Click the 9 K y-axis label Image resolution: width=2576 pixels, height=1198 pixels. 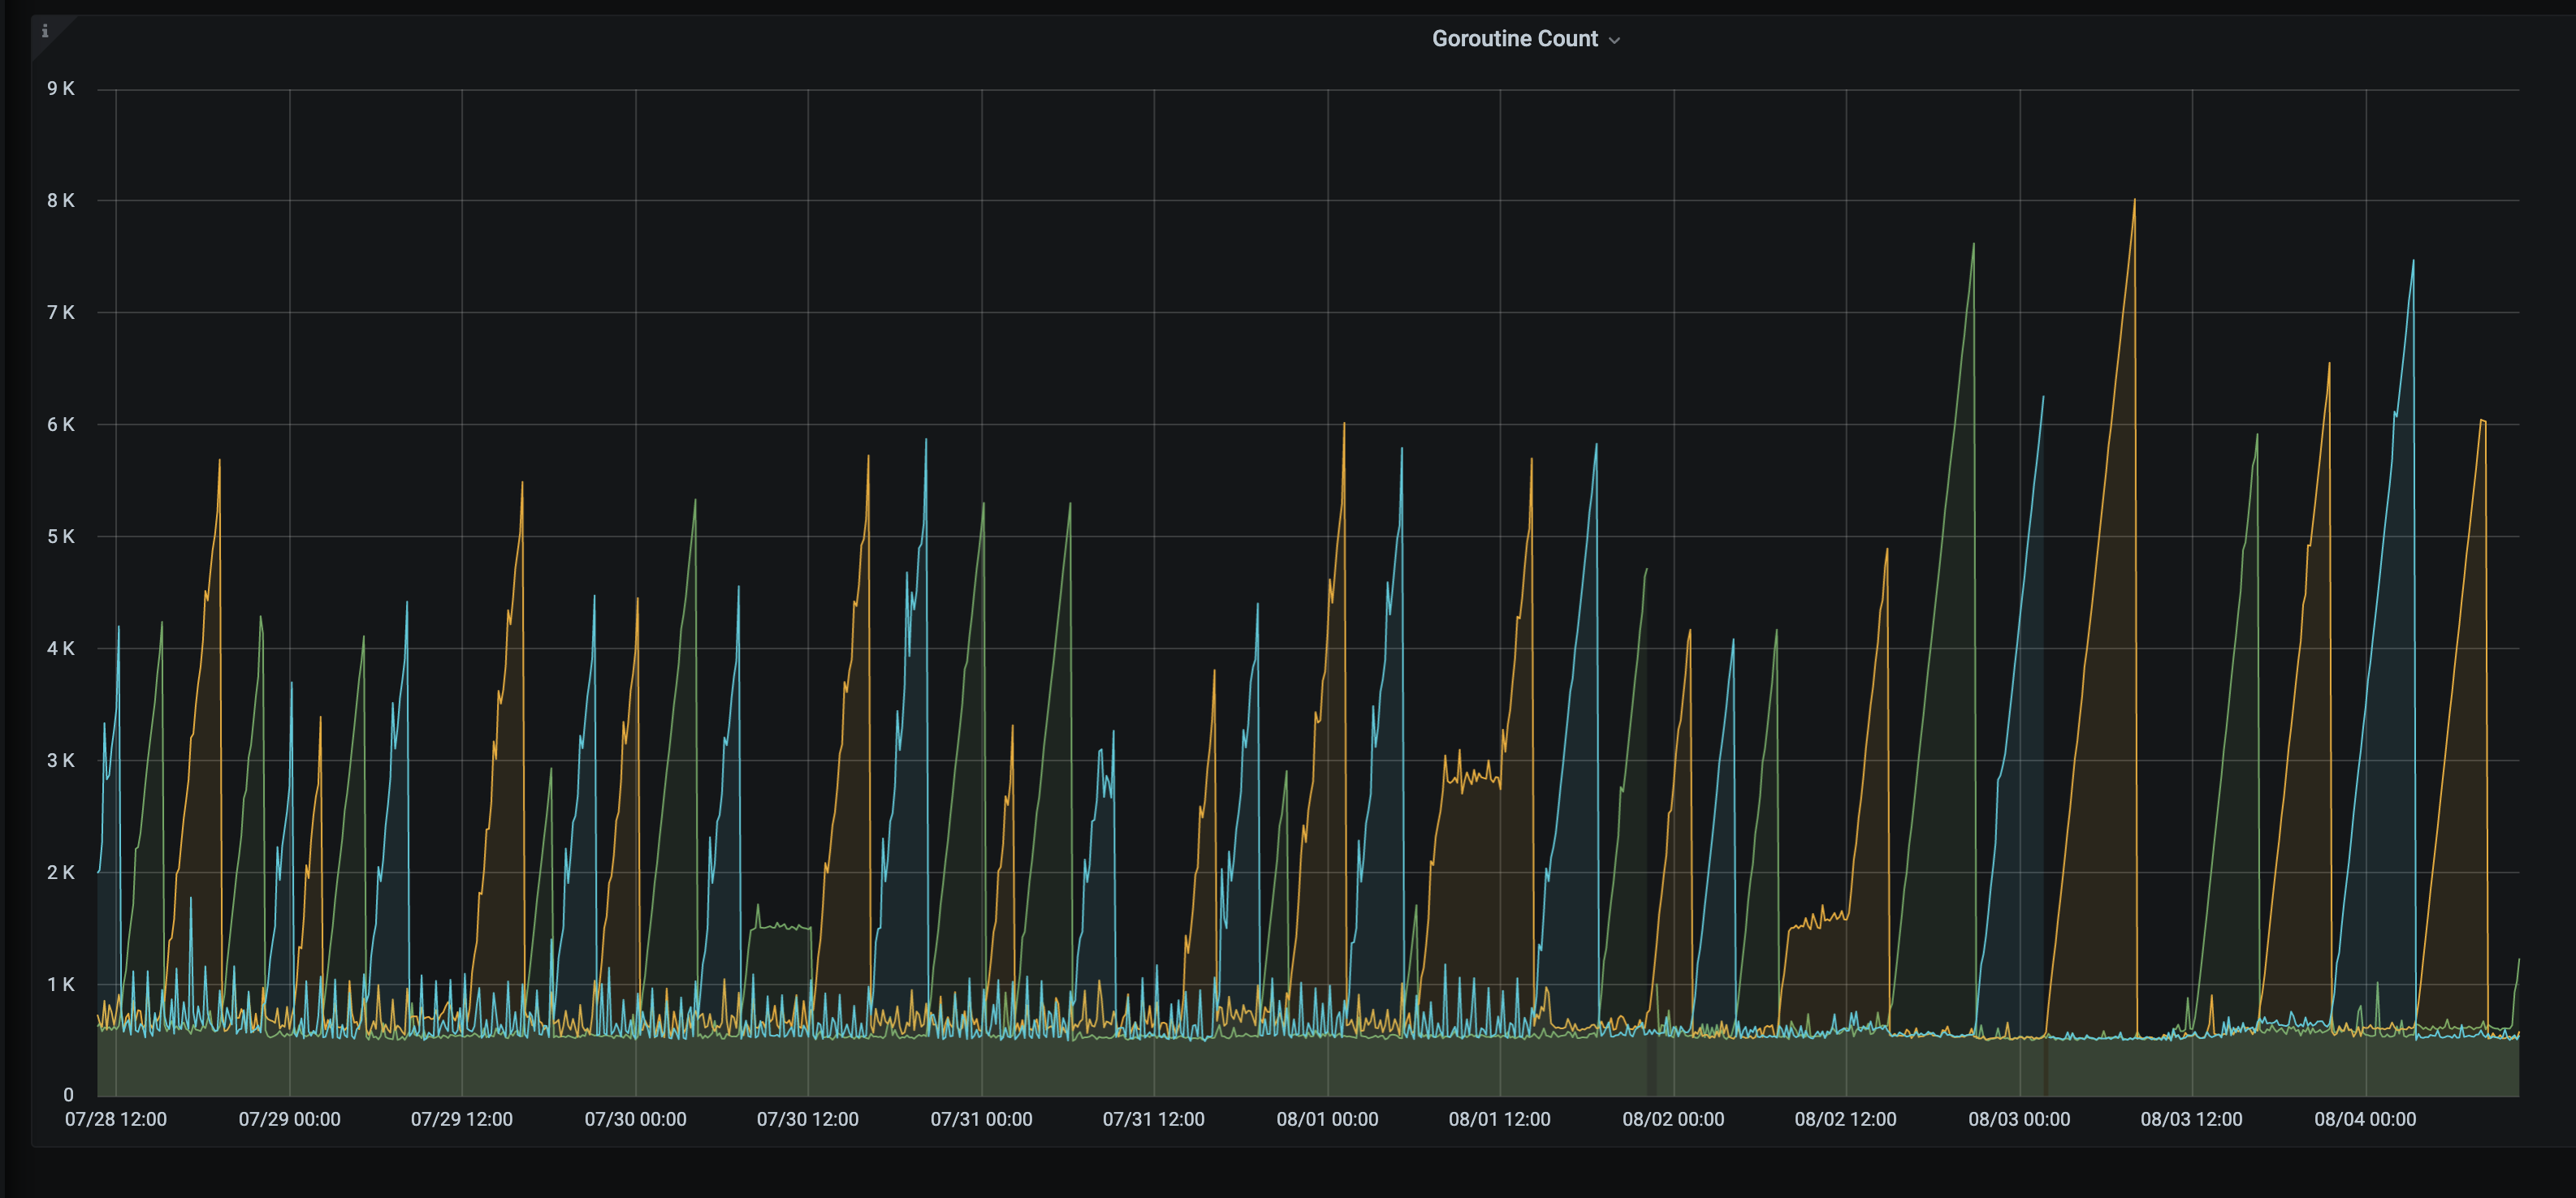[x=60, y=89]
